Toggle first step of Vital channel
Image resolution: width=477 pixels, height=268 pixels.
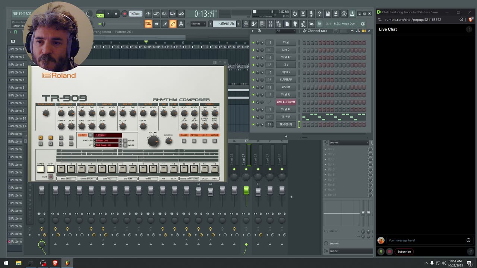[304, 42]
